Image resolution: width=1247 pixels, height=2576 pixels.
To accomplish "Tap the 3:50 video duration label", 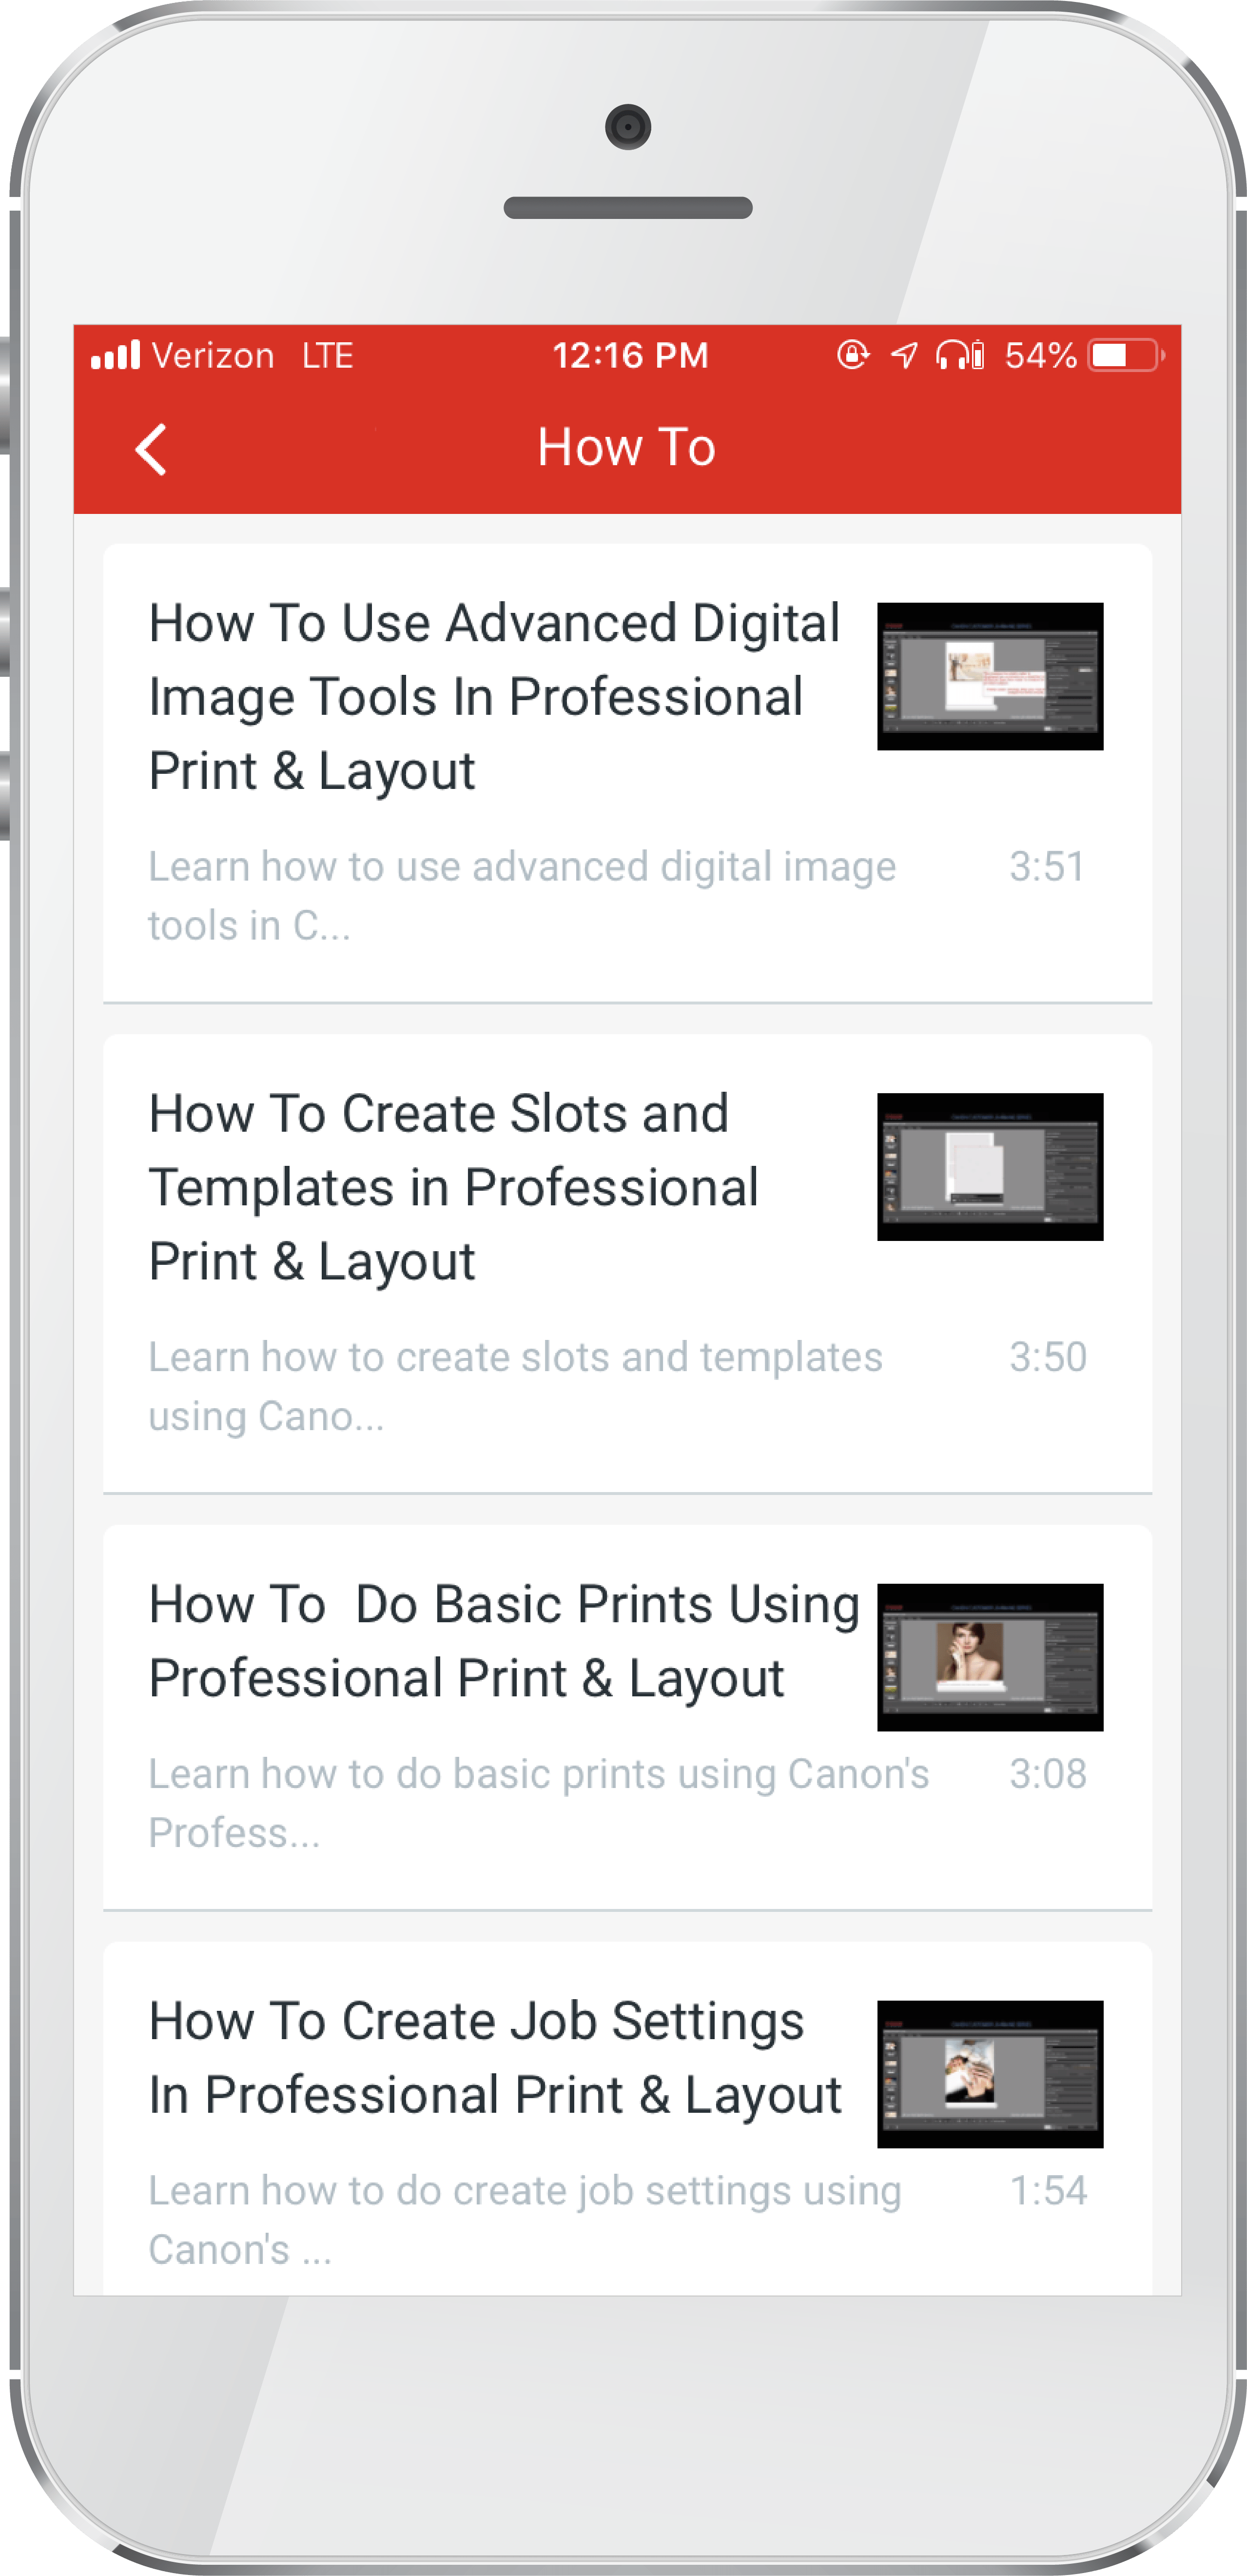I will pos(1046,1357).
